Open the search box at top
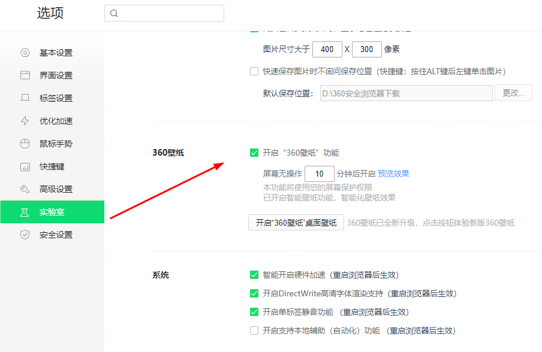The width and height of the screenshot is (542, 352). 164,13
